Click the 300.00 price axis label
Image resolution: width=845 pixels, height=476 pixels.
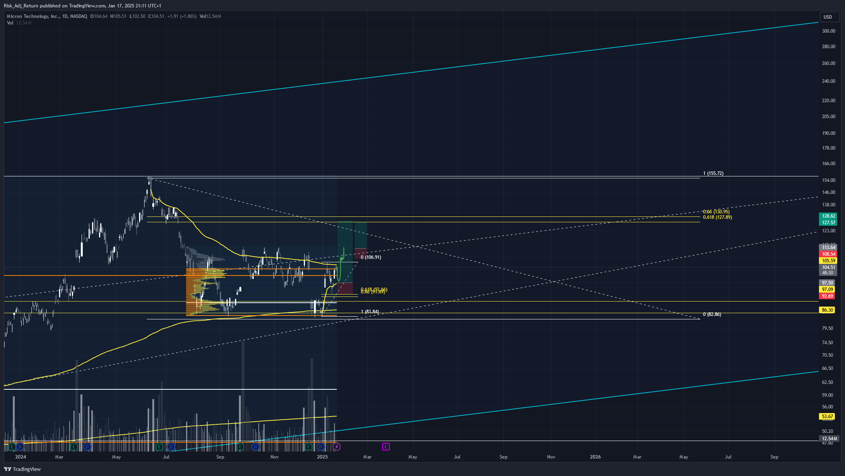[828, 31]
